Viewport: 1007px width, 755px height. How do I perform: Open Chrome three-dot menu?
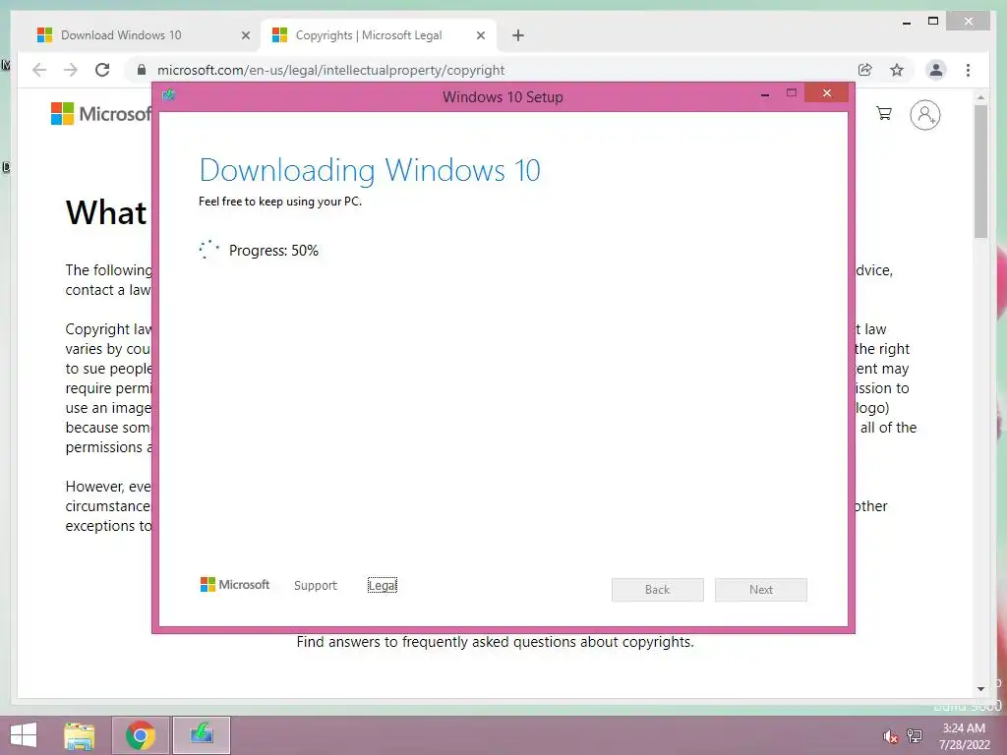pyautogui.click(x=968, y=70)
